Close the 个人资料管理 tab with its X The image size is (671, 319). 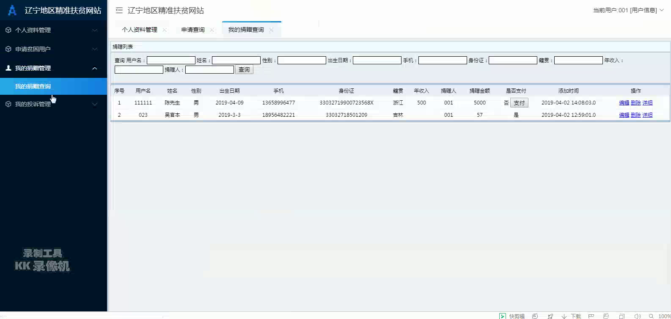click(x=165, y=30)
